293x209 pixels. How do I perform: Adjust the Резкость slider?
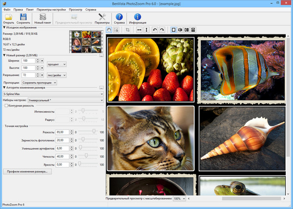[93, 132]
